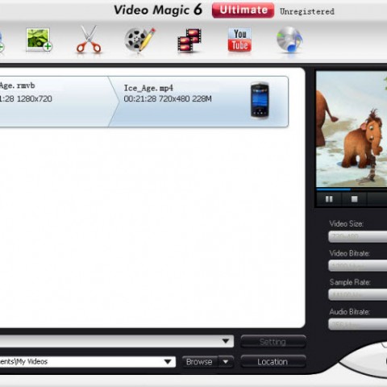Open the video edit film reel with pencil
The height and width of the screenshot is (387, 387).
(139, 40)
